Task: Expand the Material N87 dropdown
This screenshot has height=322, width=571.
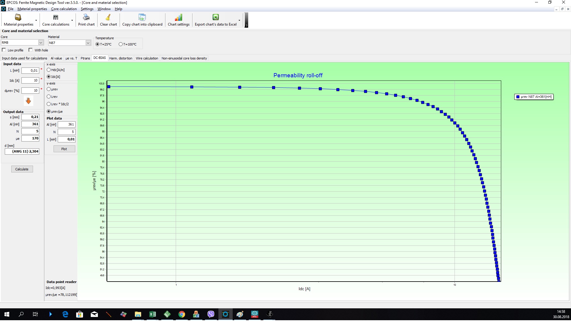Action: tap(88, 43)
